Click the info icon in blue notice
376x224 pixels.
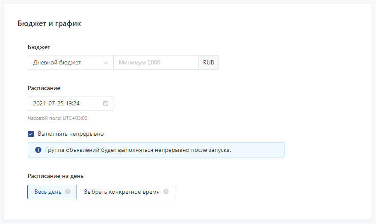tap(38, 150)
